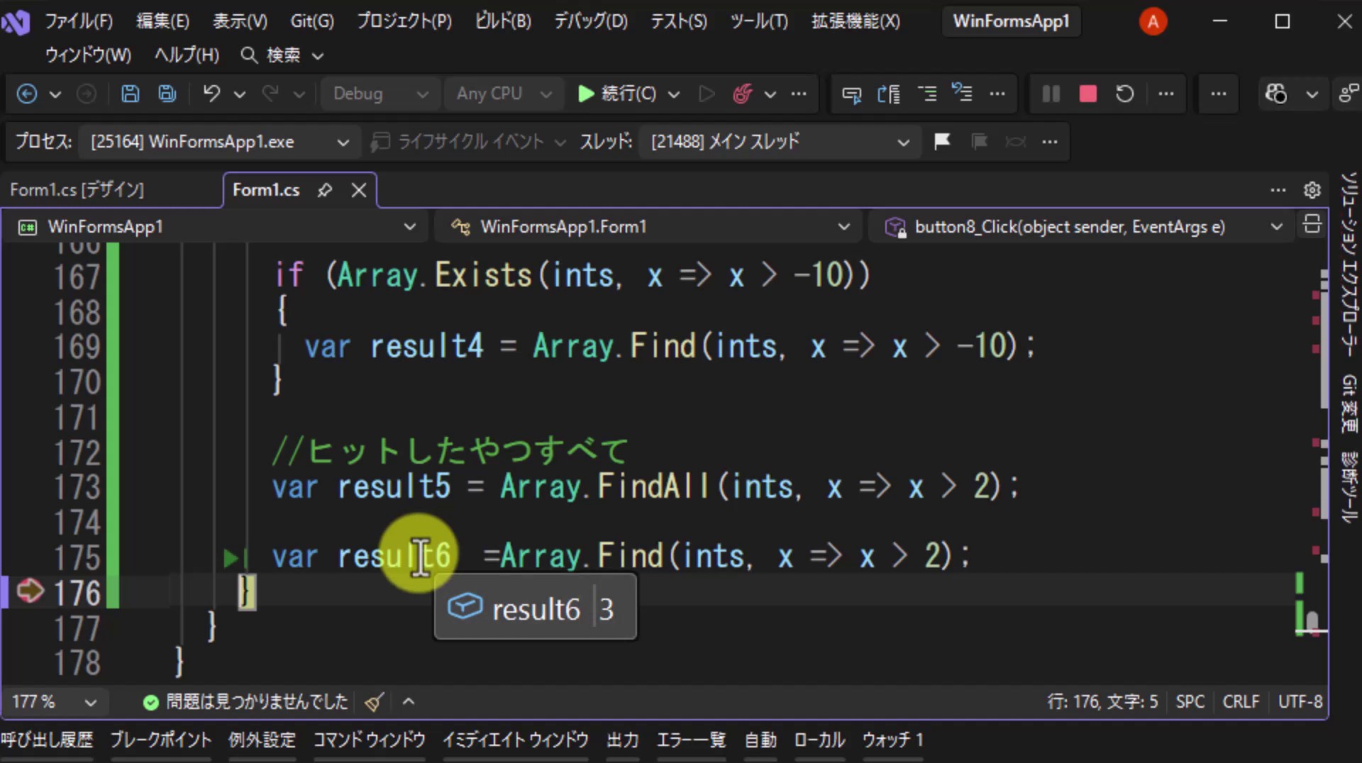
Task: Click the thread flag icon
Action: [942, 141]
